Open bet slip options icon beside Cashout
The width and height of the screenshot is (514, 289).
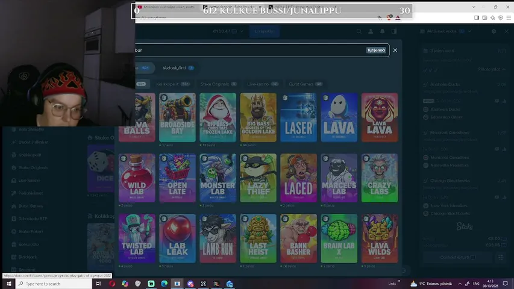tap(501, 257)
